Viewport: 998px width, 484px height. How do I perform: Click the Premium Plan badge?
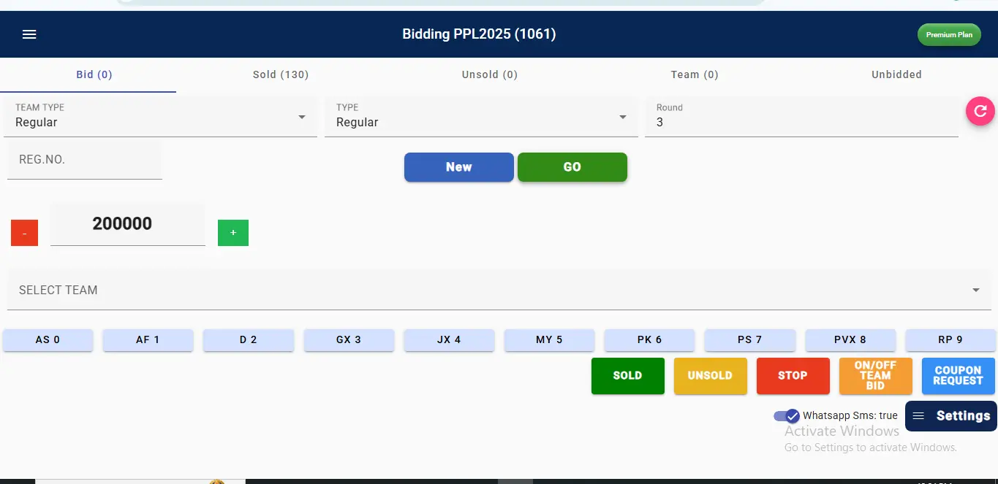(949, 34)
